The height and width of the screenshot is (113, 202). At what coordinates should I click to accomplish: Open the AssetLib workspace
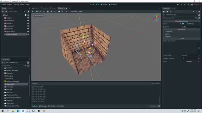tap(113, 5)
